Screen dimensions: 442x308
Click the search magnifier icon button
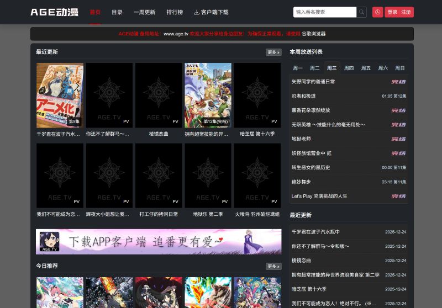click(361, 12)
